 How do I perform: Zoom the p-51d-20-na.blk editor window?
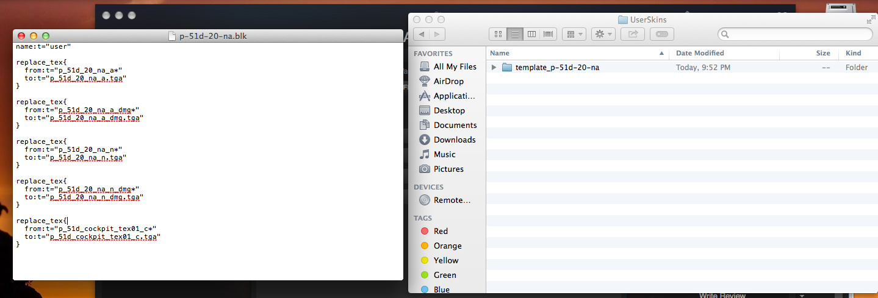[45, 36]
